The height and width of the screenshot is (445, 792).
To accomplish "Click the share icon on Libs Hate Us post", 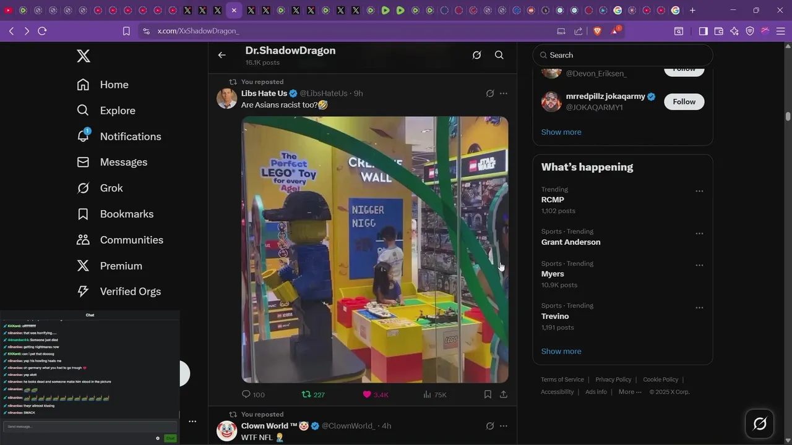I will pos(504,394).
